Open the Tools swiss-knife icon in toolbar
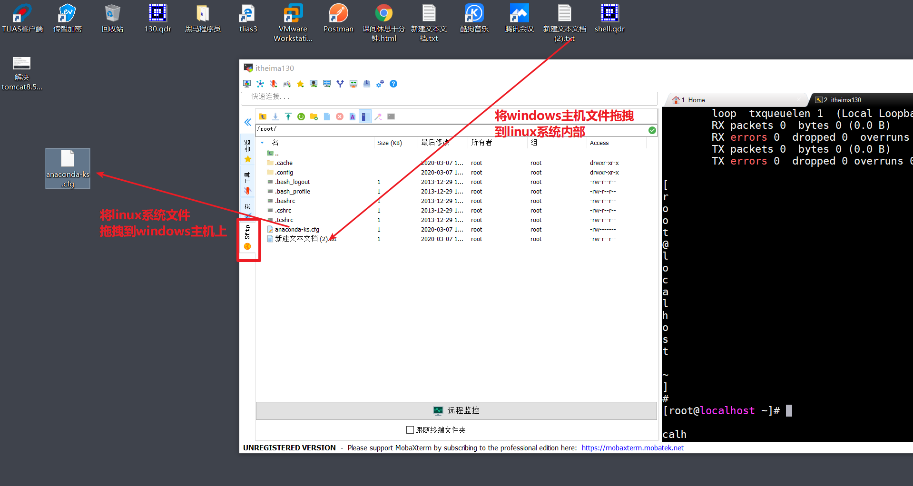Screen dimensions: 913x486 click(274, 84)
